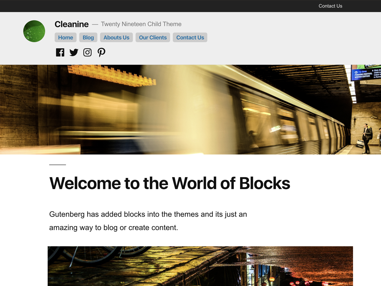This screenshot has width=381, height=286.
Task: Open the Instagram social icon
Action: click(x=87, y=52)
